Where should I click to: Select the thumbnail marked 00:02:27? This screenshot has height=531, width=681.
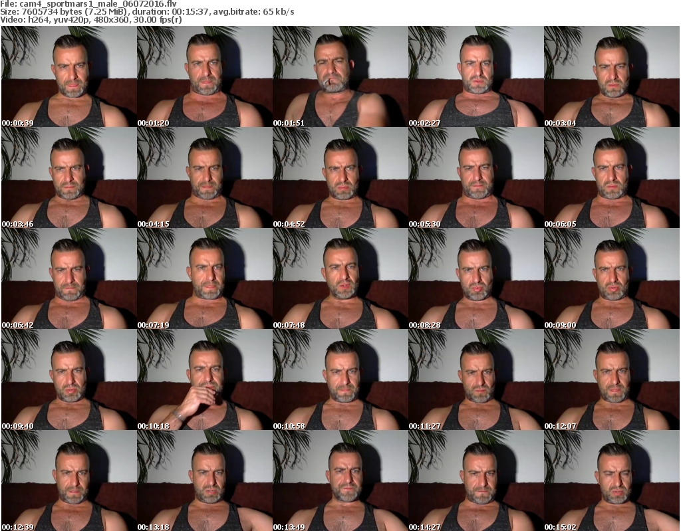(x=475, y=76)
